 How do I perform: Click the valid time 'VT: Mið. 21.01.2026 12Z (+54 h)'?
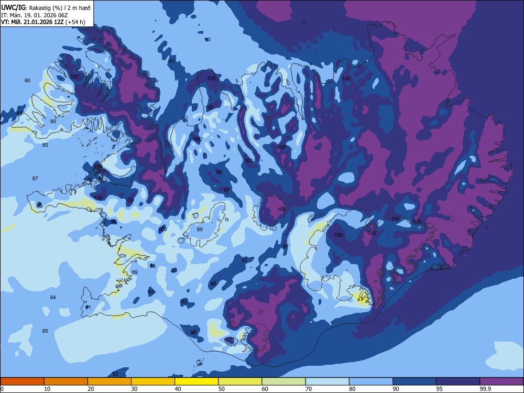[43, 22]
